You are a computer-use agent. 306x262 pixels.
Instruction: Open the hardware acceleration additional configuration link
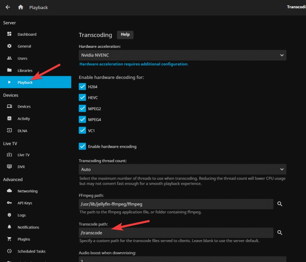click(x=134, y=64)
